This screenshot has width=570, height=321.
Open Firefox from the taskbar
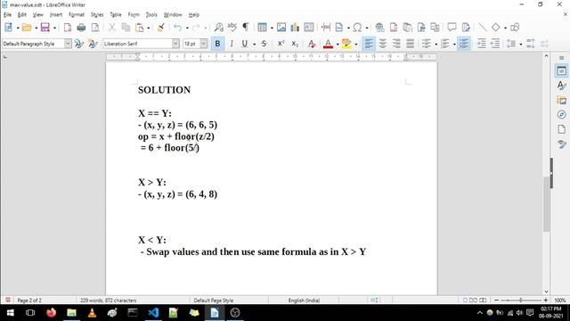point(52,313)
